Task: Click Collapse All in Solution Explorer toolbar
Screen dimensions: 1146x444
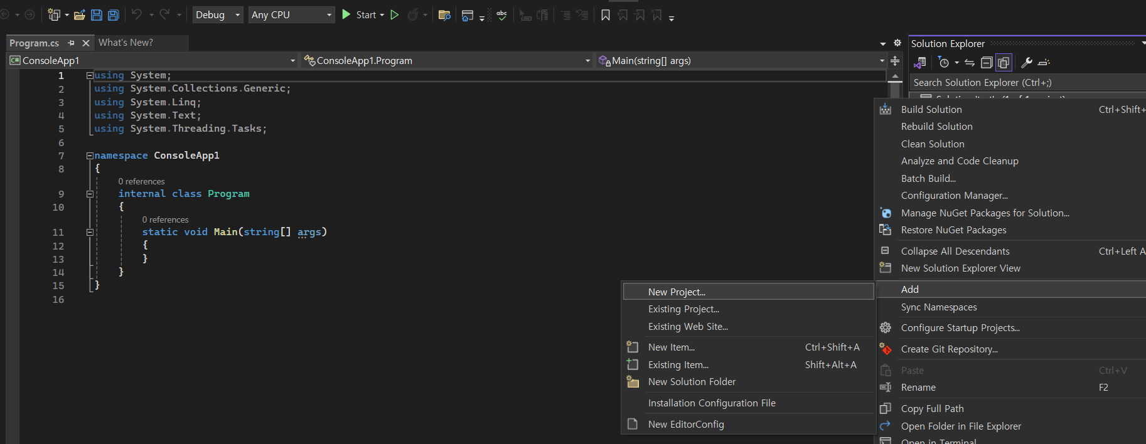Action: pos(987,63)
